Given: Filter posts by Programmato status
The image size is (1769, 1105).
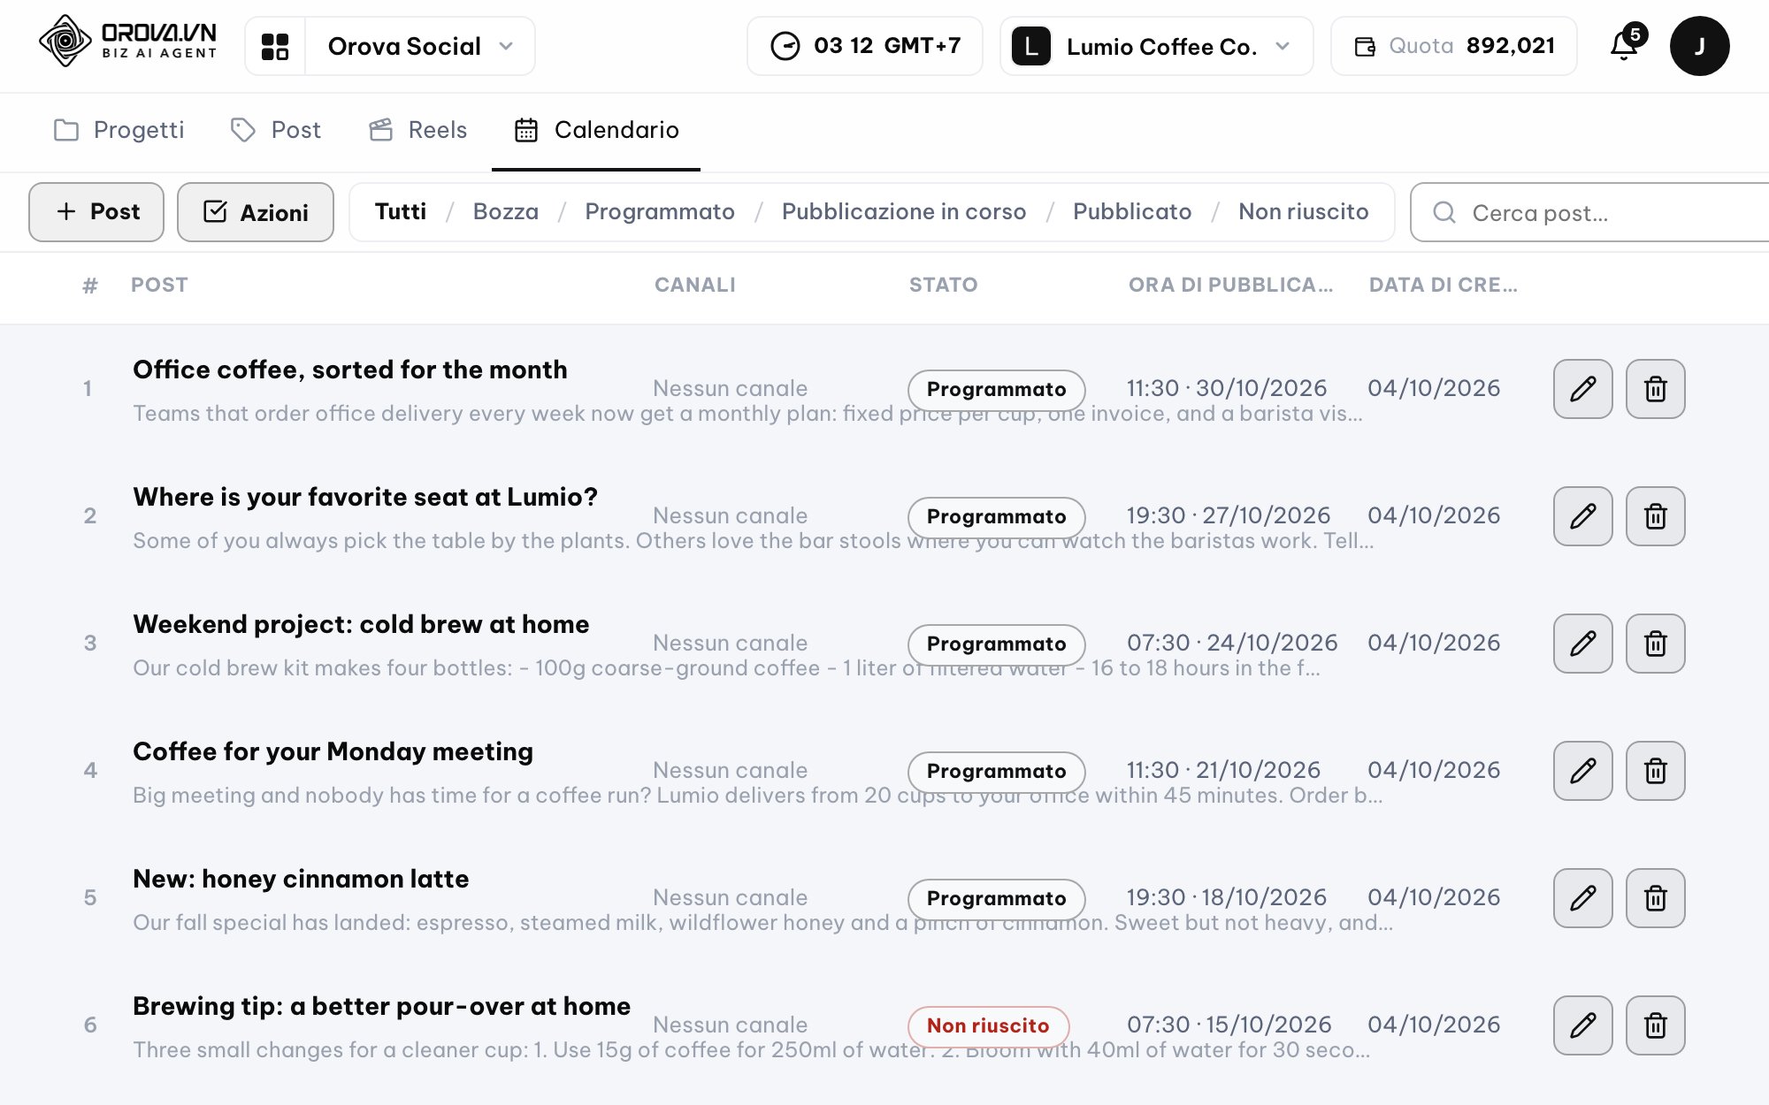Looking at the screenshot, I should click(x=660, y=211).
